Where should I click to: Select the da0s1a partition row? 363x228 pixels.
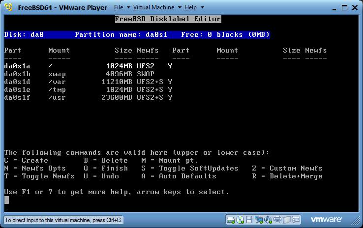(x=89, y=66)
